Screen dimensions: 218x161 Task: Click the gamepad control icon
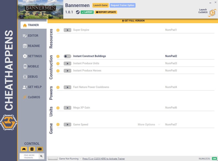24,149
